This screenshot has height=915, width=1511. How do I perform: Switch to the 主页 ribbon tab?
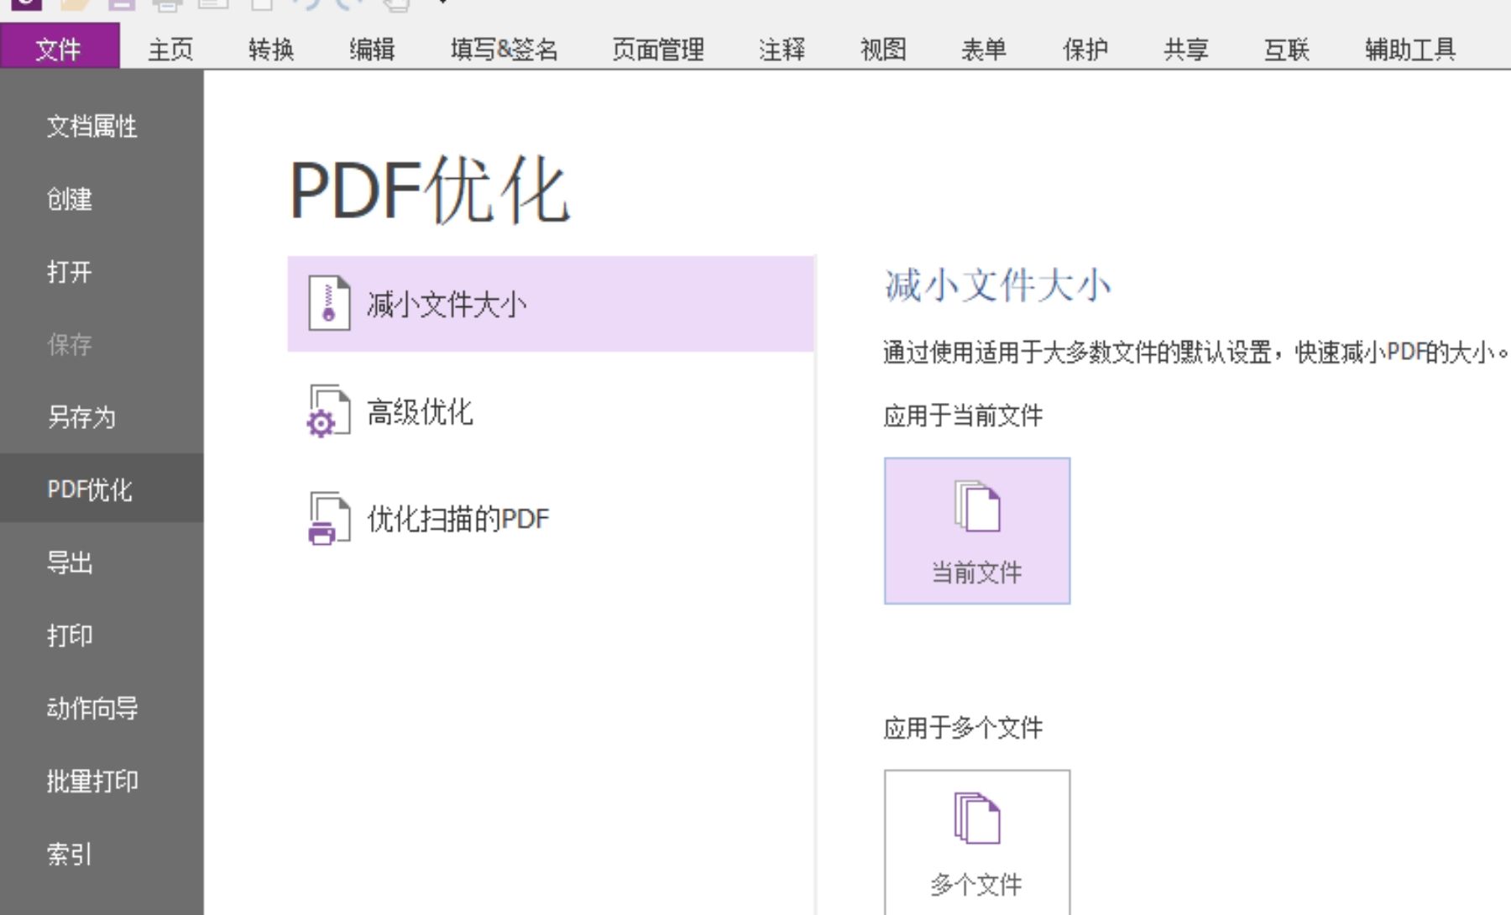point(170,50)
